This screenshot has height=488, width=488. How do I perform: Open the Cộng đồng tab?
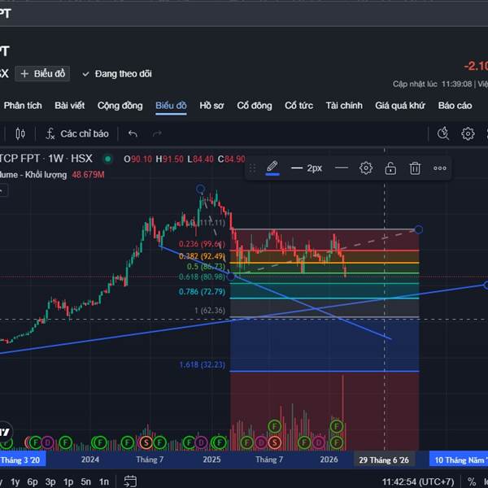[120, 106]
